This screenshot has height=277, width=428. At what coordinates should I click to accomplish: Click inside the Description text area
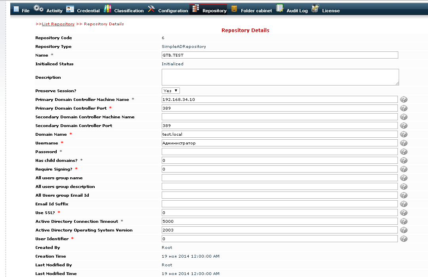click(x=280, y=77)
